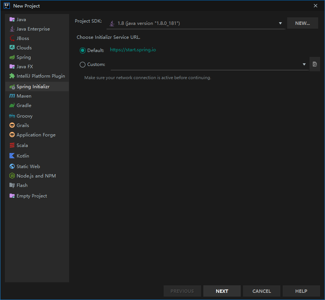Click the Kotlin K icon

coord(12,156)
